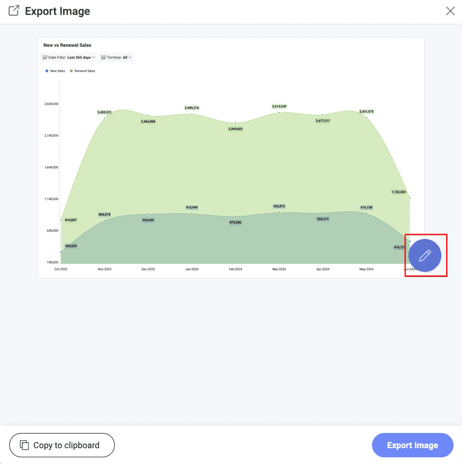Click the 2,349,602 data label
Screen dimensions: 462x464
(x=235, y=129)
